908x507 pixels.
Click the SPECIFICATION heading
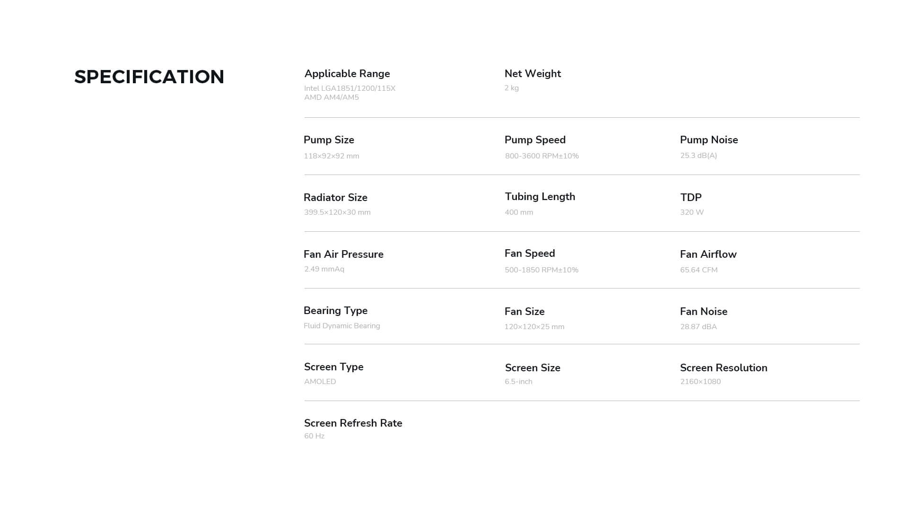click(x=149, y=77)
